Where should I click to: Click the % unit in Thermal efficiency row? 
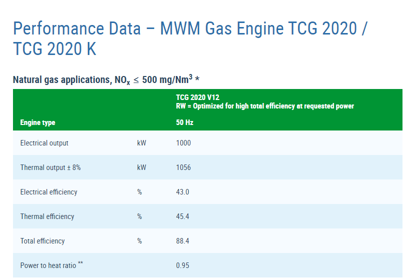click(x=139, y=216)
